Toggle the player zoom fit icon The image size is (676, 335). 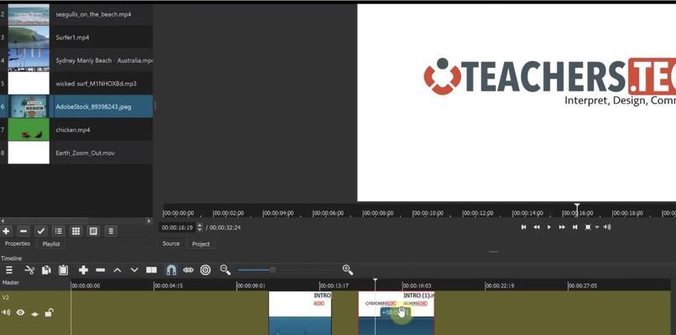coord(588,227)
